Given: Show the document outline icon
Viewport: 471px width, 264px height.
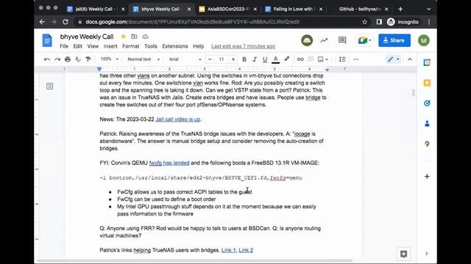Looking at the screenshot, I should click(x=49, y=87).
